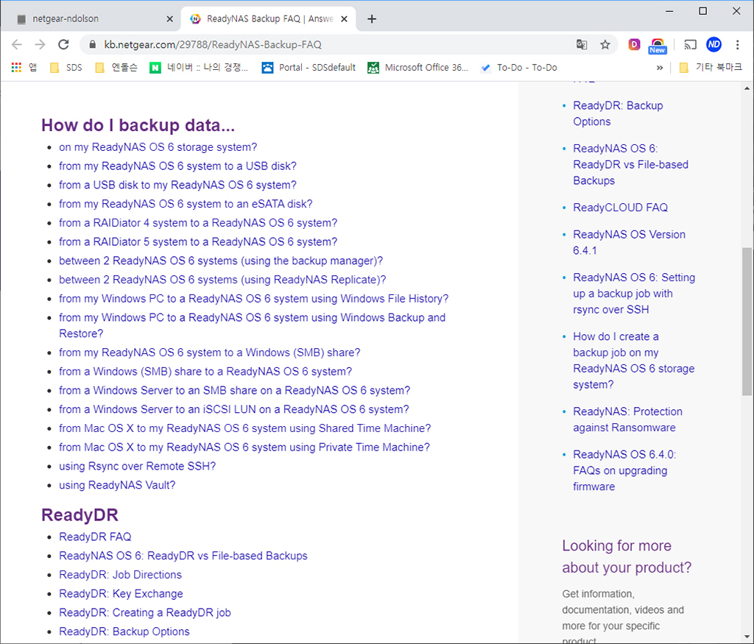Reload the current page

63,45
